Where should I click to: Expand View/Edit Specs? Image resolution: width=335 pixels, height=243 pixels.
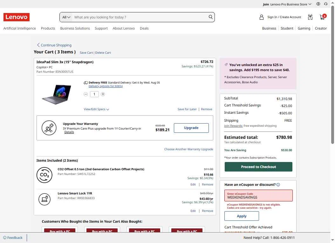(96, 109)
